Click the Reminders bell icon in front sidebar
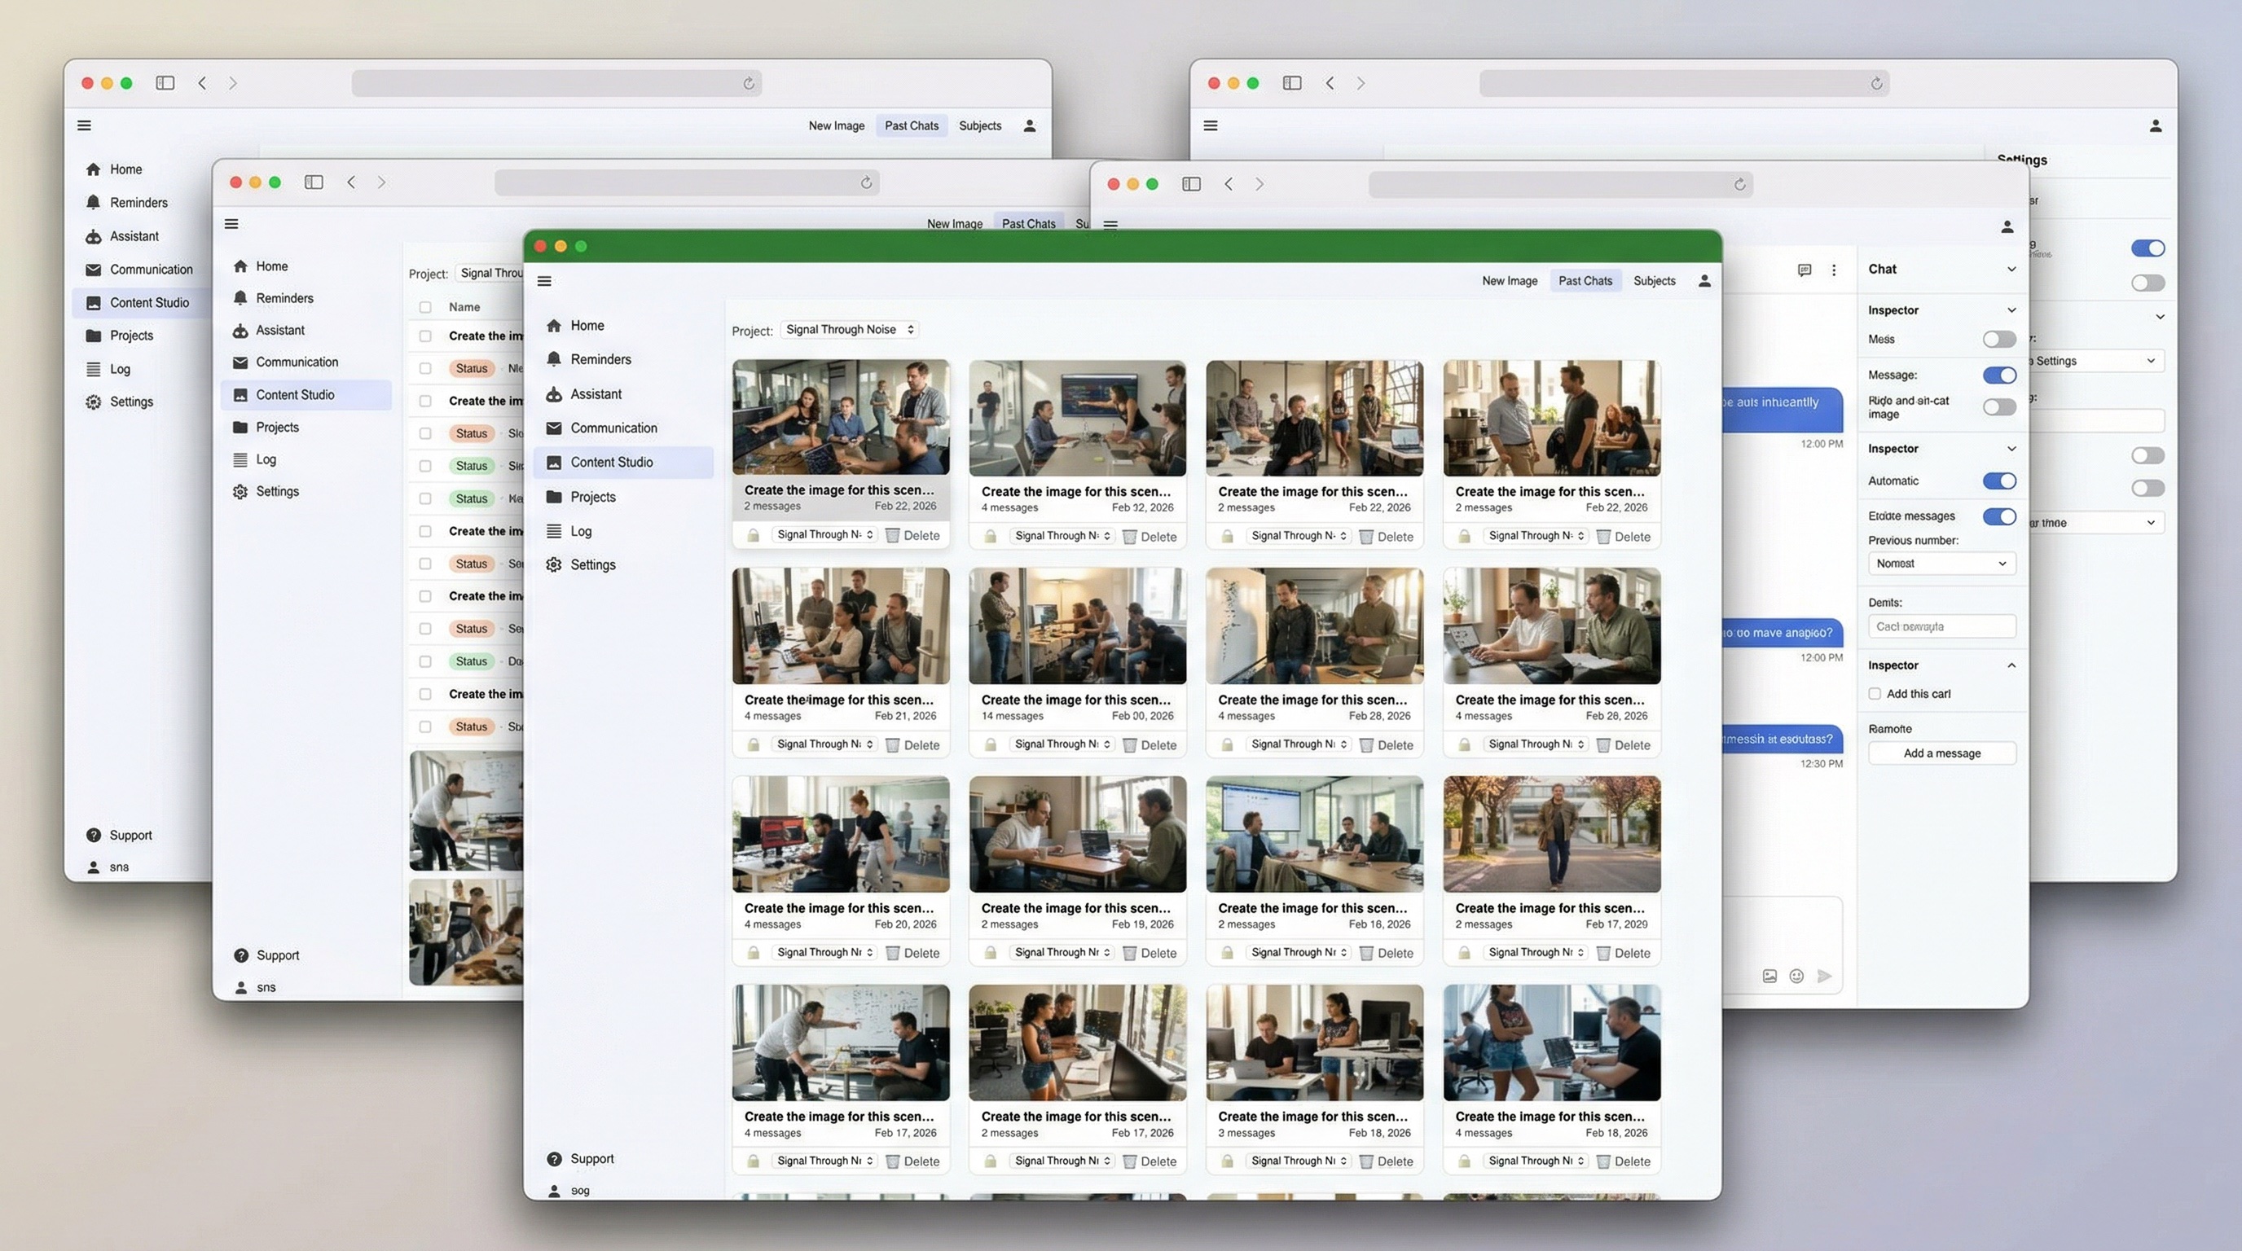The image size is (2242, 1251). click(553, 359)
